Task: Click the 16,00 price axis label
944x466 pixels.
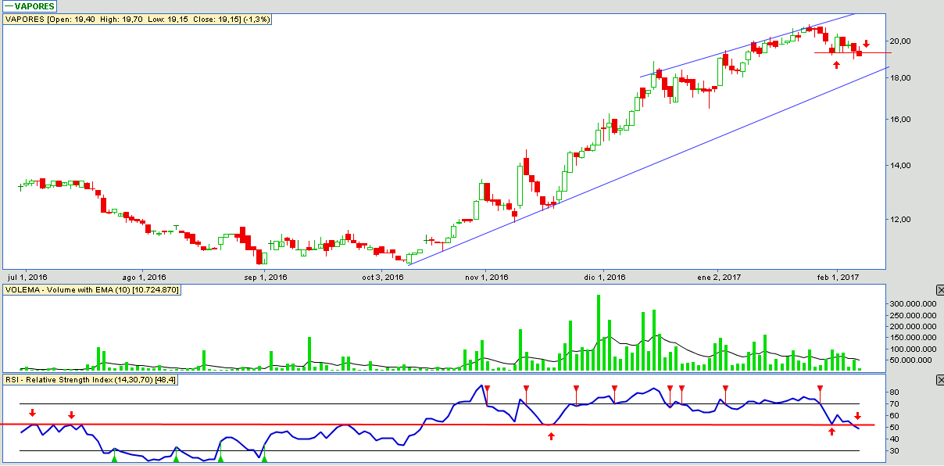Action: click(x=901, y=120)
